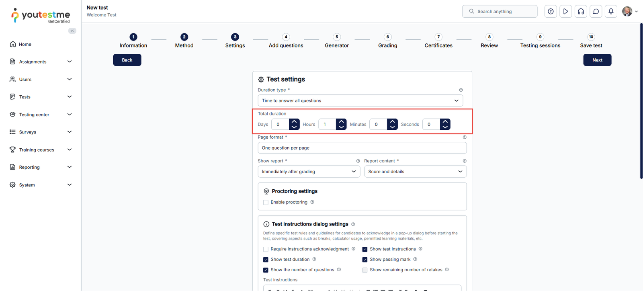Open the chat bubble icon
Screen dimensions: 643x291
(596, 12)
